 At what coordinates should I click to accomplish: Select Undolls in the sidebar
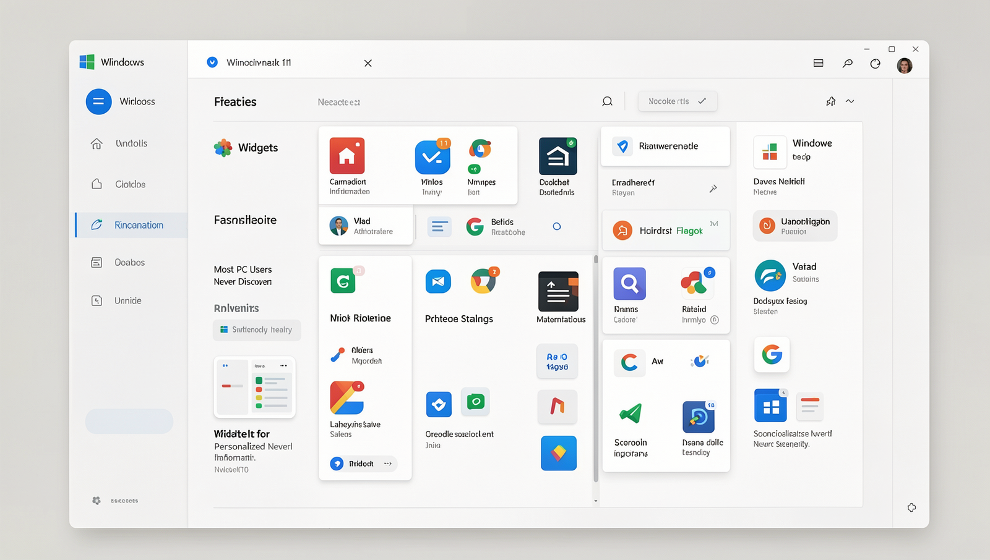pos(132,143)
